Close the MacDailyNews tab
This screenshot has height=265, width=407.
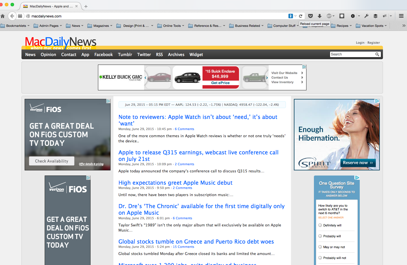(76, 6)
